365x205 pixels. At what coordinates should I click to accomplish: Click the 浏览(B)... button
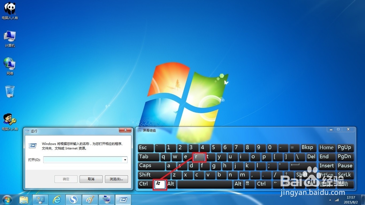[x=116, y=179]
